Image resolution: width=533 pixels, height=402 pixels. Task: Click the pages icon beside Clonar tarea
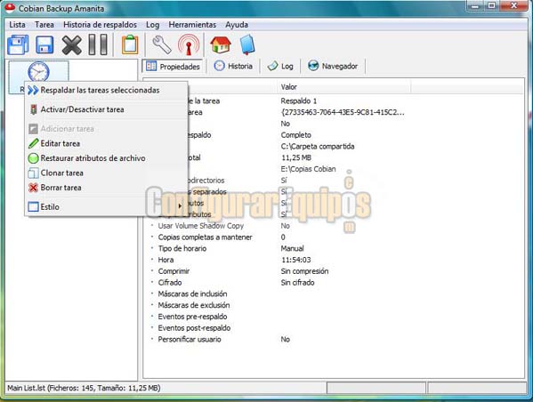coord(33,173)
